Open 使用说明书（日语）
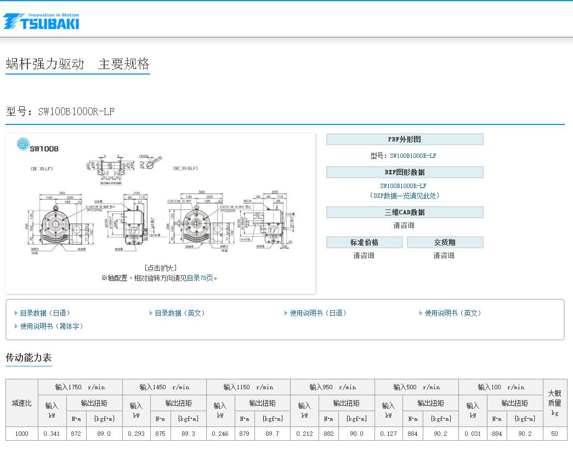Image resolution: width=573 pixels, height=455 pixels. pos(316,313)
